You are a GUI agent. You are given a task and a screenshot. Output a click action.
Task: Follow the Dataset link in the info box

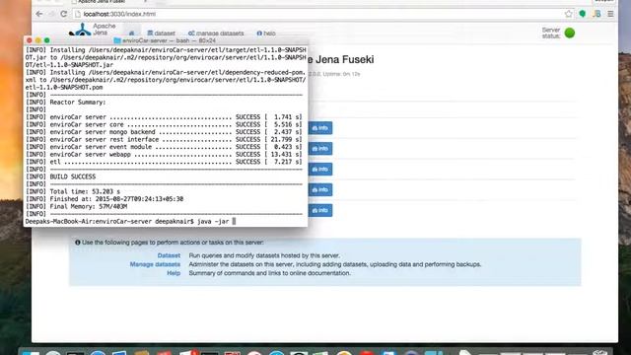pyautogui.click(x=169, y=255)
